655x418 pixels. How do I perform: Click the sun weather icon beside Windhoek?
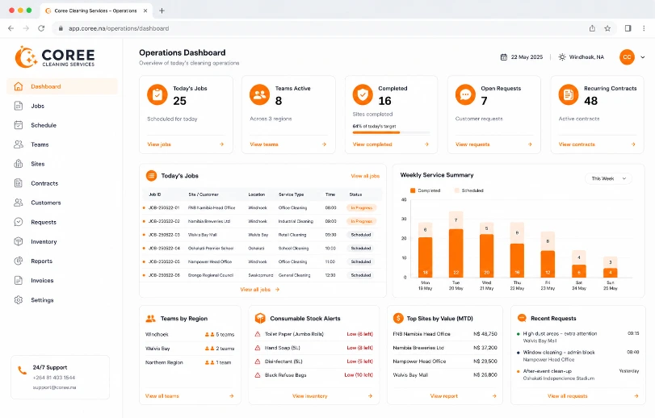tap(562, 57)
